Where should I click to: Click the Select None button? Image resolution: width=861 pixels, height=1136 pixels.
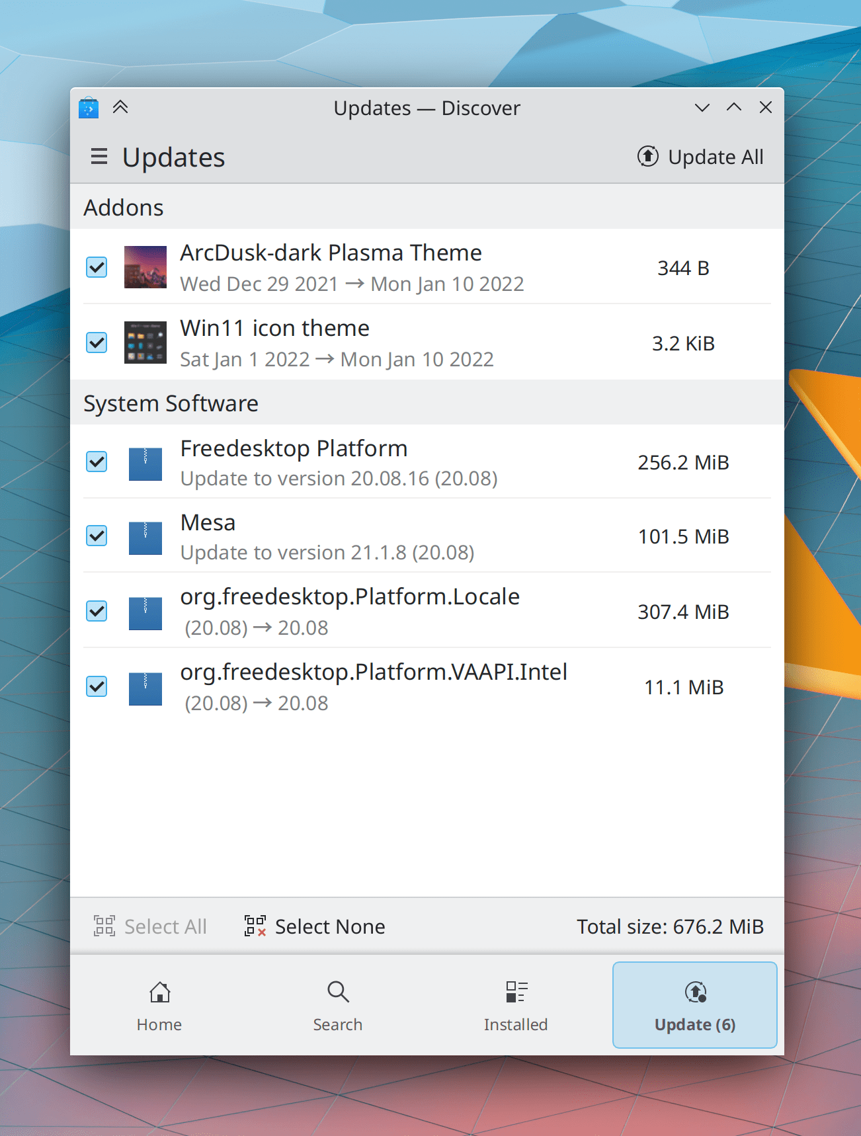click(315, 926)
